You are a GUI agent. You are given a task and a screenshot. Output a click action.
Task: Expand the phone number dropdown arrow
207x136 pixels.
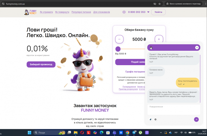pyautogui.click(x=148, y=12)
